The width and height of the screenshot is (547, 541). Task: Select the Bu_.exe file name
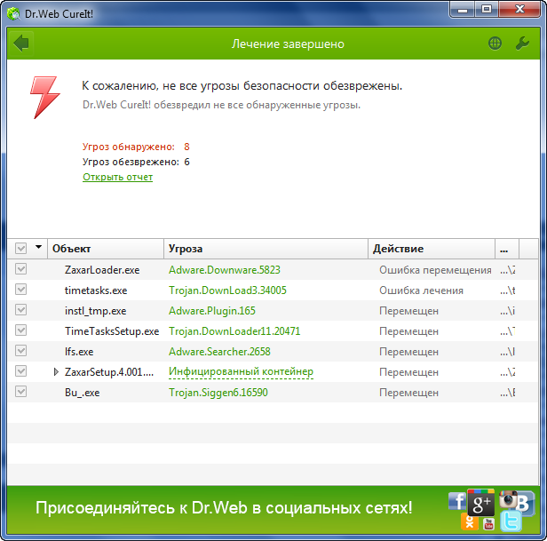82,393
